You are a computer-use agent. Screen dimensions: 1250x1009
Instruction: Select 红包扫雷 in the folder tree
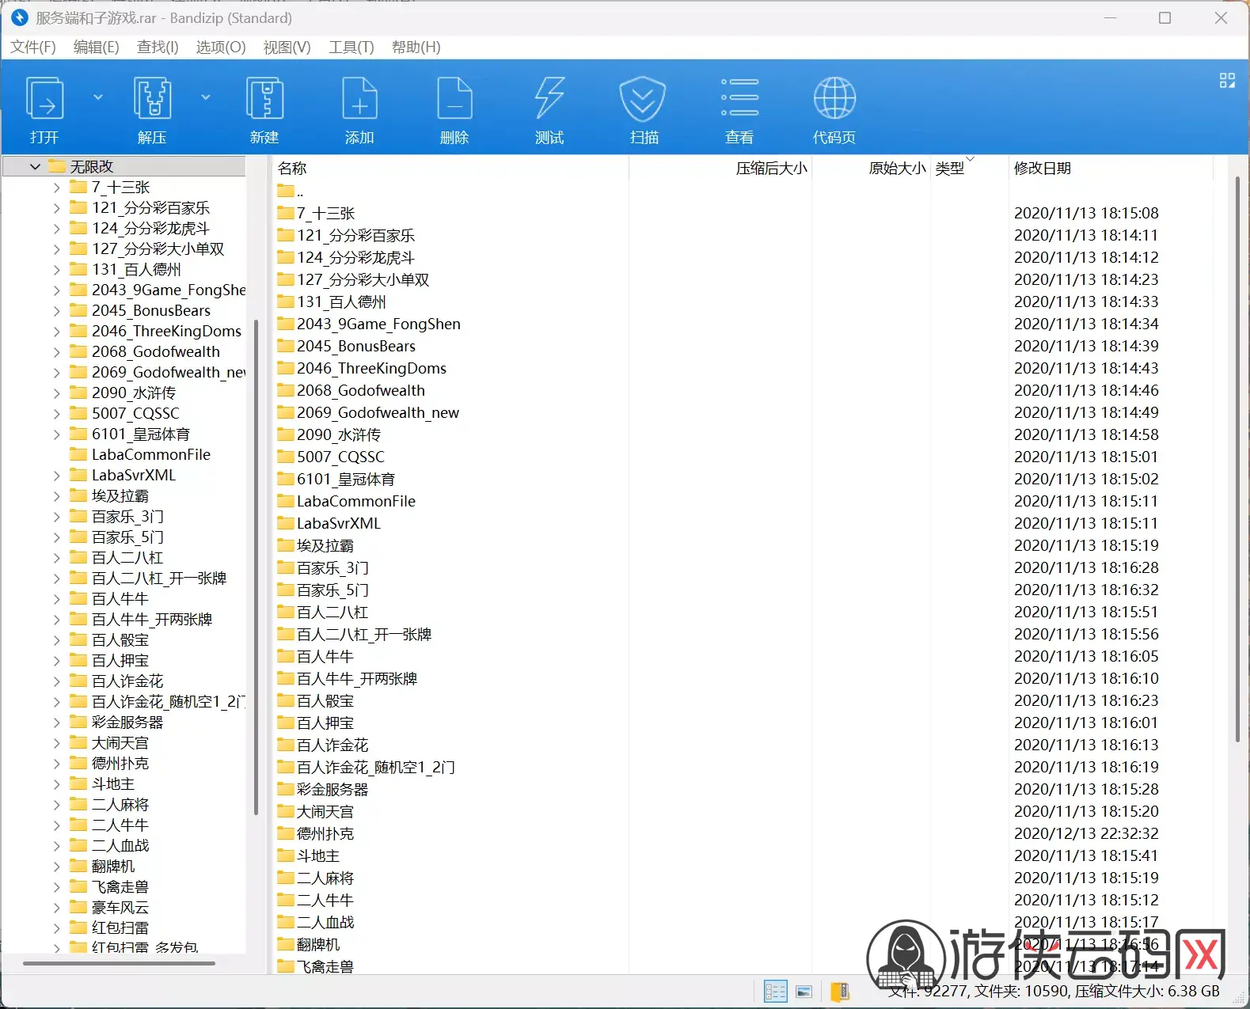[120, 927]
